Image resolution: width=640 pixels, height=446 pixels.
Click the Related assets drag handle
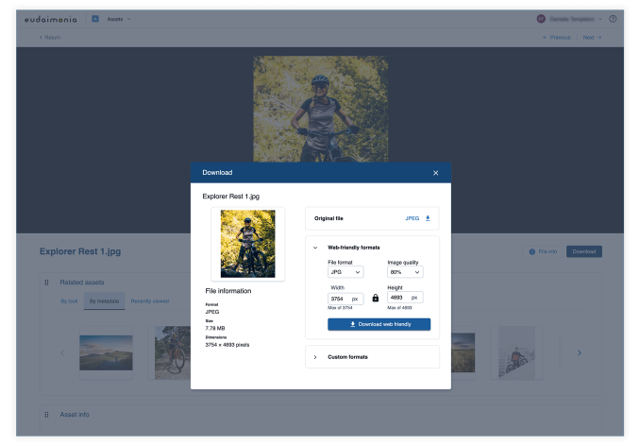point(46,283)
